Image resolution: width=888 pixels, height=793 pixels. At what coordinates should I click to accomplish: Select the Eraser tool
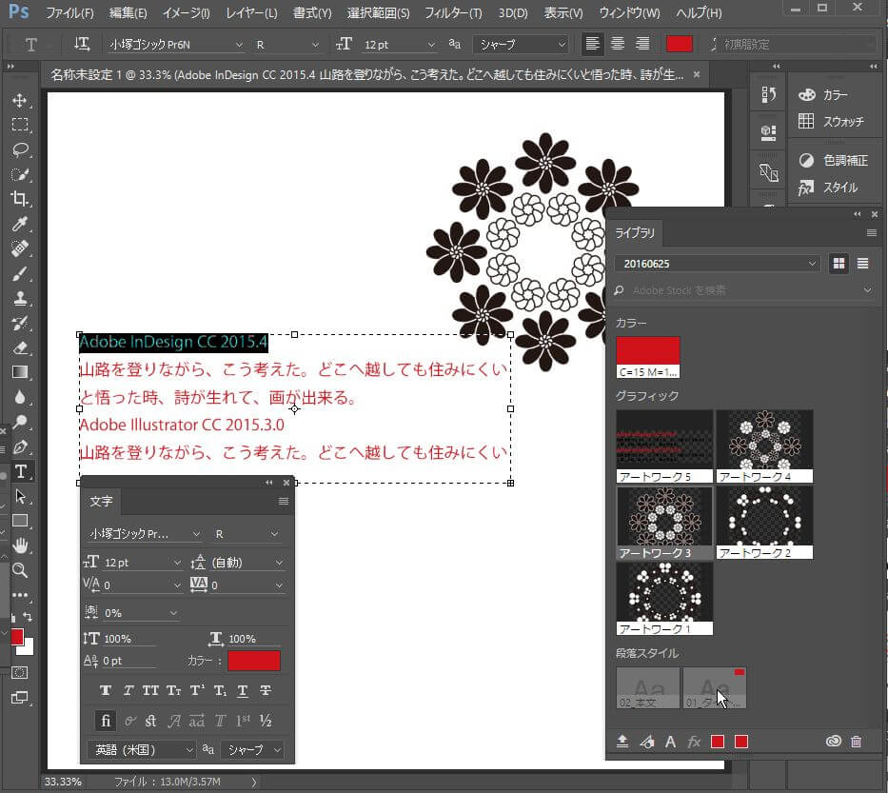click(20, 347)
